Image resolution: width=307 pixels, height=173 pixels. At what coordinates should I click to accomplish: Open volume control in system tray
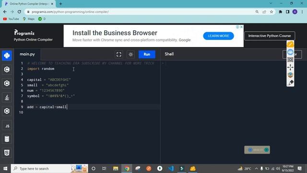pyautogui.click(x=278, y=169)
